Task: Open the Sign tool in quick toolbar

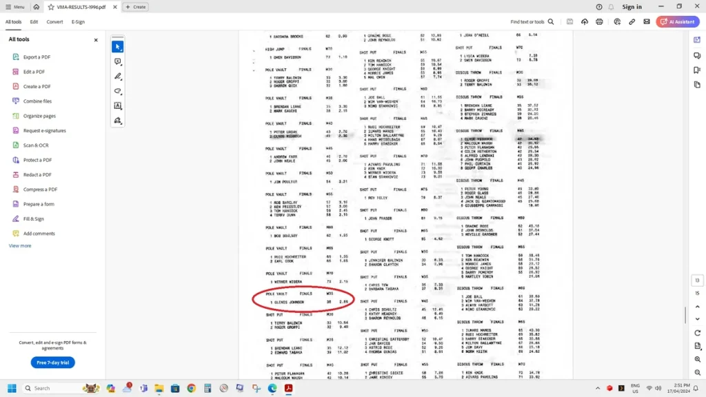Action: pyautogui.click(x=118, y=121)
